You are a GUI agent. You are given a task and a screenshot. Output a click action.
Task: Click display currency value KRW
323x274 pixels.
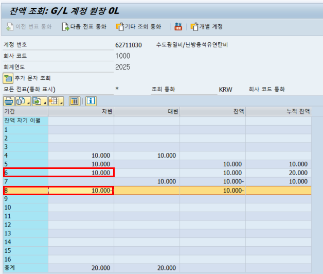226,89
